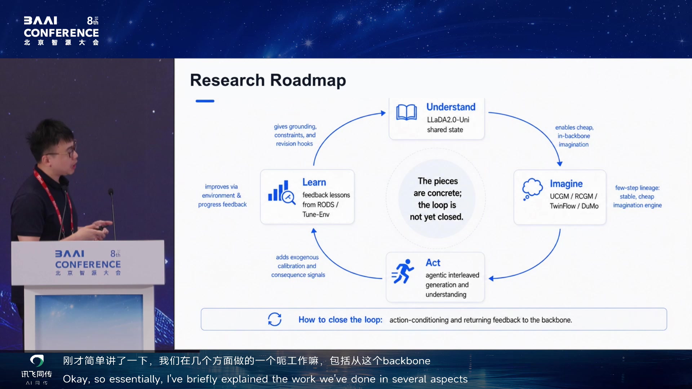Image resolution: width=692 pixels, height=389 pixels.
Task: Click the circular refresh arrows loop icon
Action: coord(275,319)
